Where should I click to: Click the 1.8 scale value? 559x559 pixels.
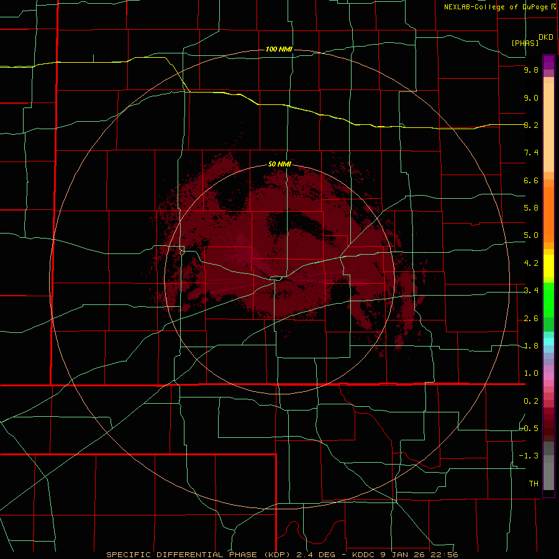click(531, 346)
